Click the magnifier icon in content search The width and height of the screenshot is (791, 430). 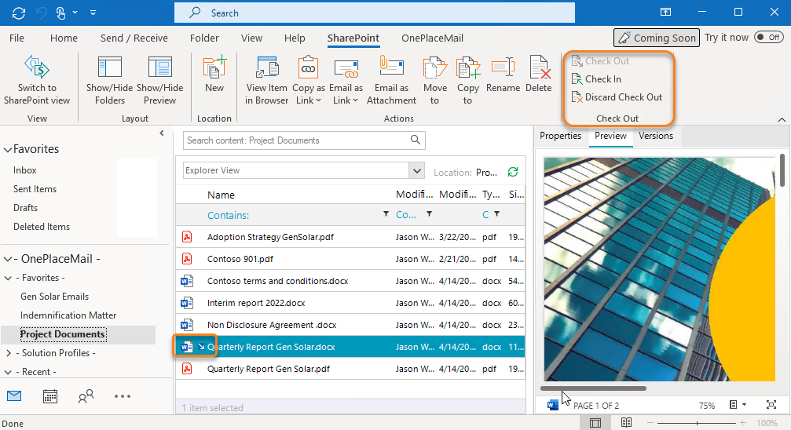coord(416,140)
